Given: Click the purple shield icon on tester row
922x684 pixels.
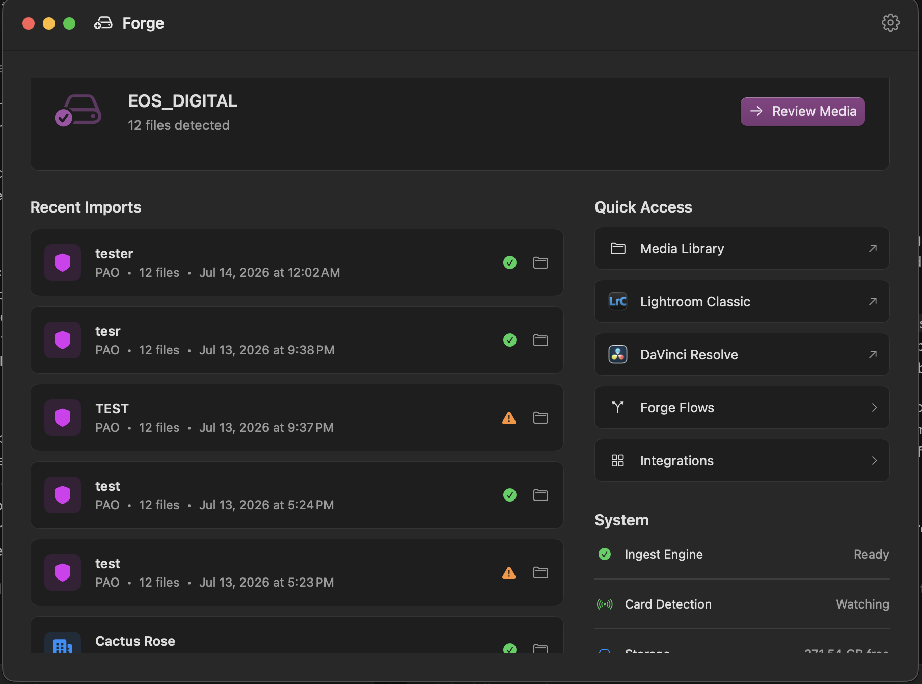Looking at the screenshot, I should click(63, 262).
